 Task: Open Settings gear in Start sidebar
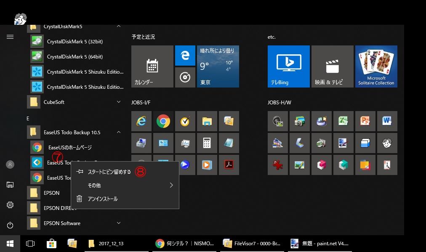click(x=10, y=205)
